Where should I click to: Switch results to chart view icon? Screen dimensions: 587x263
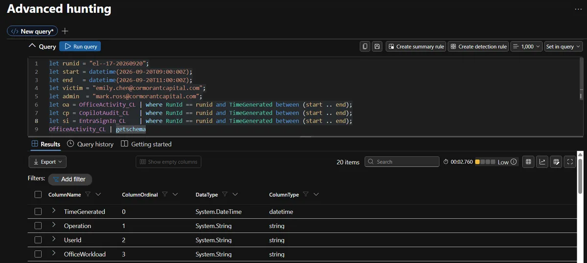pos(542,162)
